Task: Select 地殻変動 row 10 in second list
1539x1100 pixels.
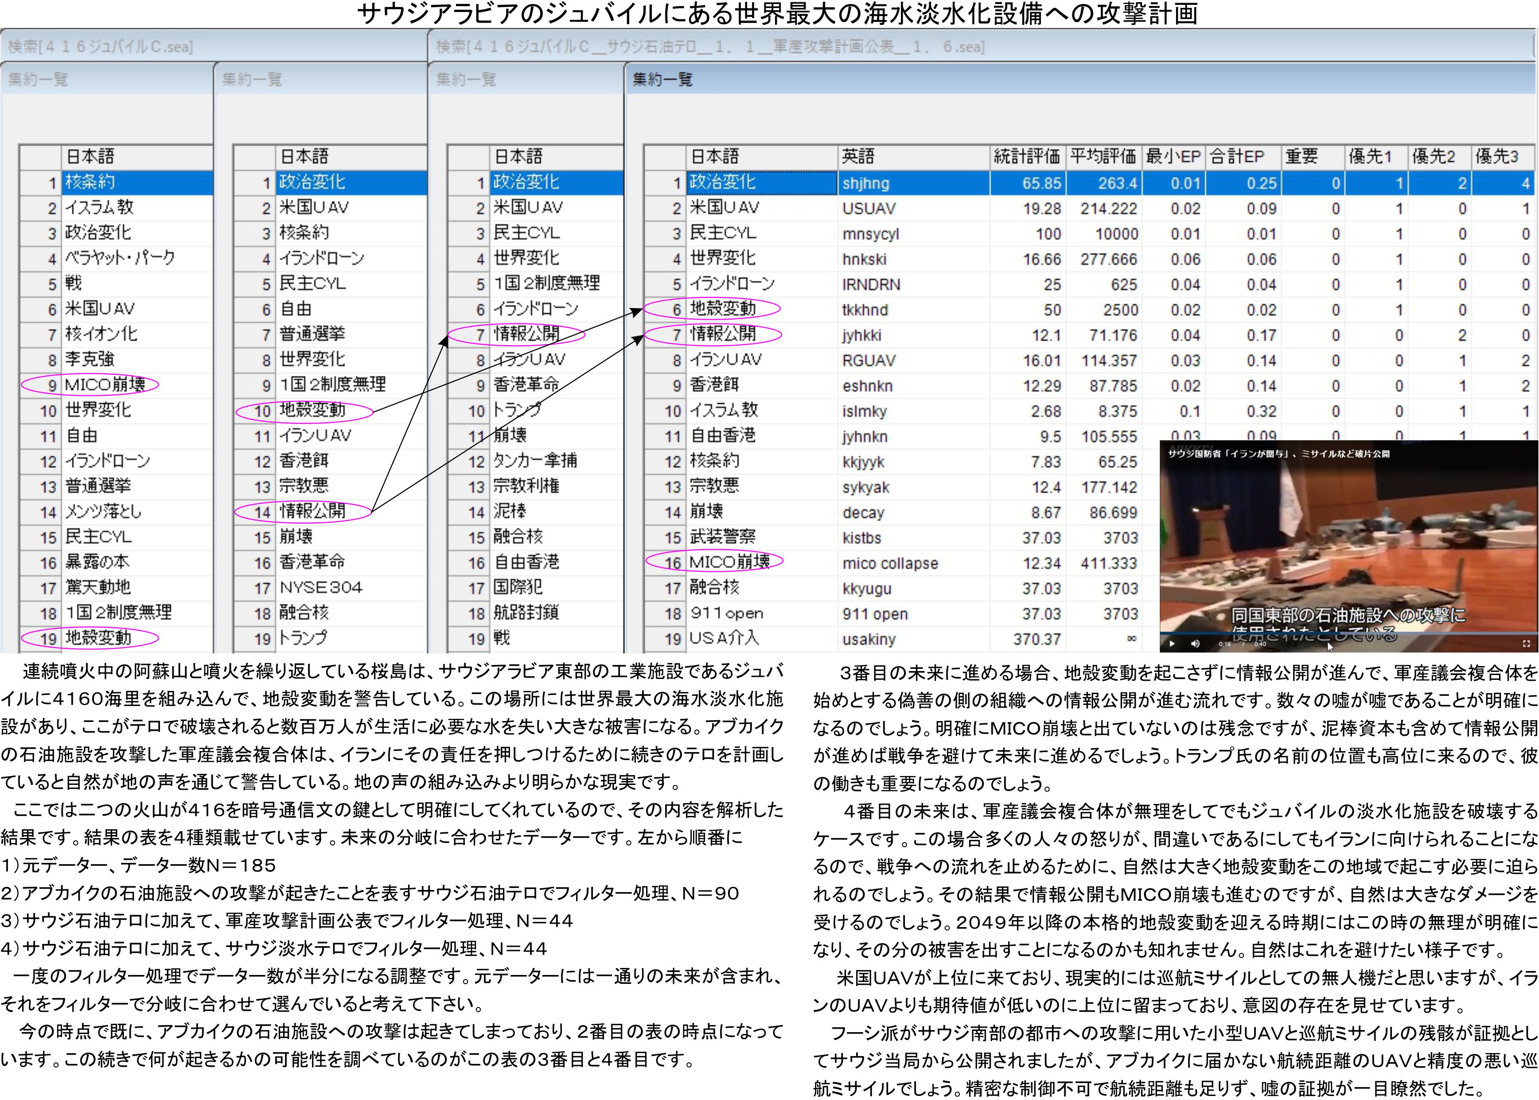Action: point(313,410)
